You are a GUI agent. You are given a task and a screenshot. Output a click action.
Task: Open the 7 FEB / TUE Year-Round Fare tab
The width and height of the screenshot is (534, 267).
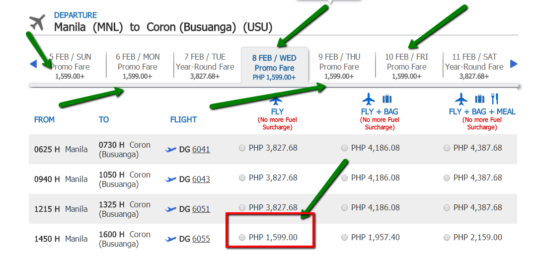point(205,66)
